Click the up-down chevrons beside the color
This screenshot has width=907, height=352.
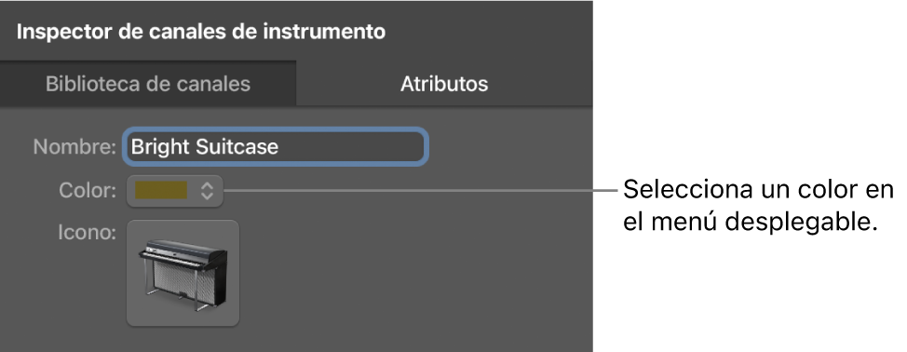[207, 190]
